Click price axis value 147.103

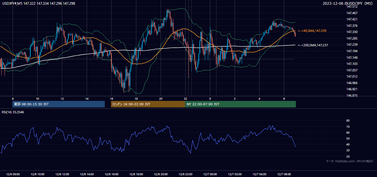352,64
